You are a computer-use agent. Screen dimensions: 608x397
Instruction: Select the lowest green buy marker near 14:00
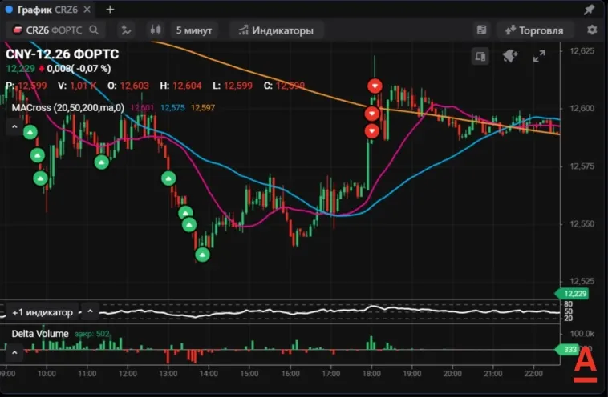pyautogui.click(x=202, y=255)
